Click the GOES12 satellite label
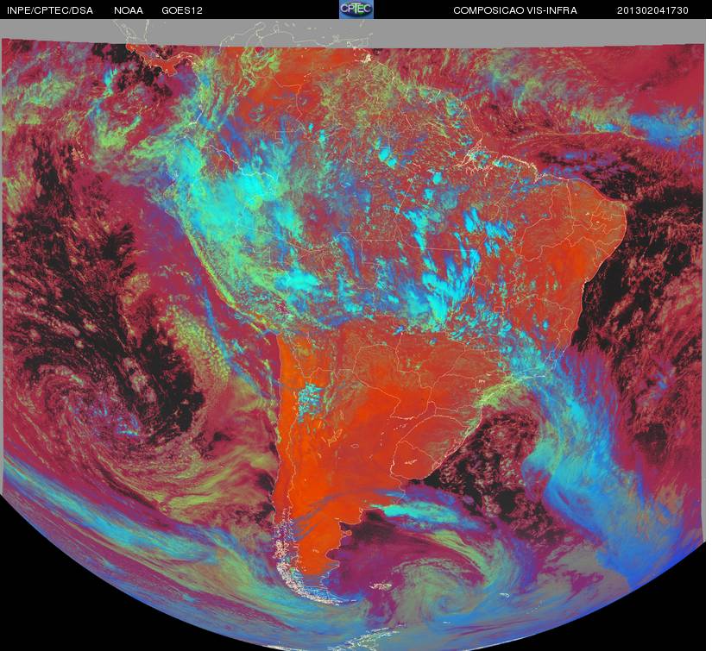This screenshot has width=712, height=651. (182, 10)
